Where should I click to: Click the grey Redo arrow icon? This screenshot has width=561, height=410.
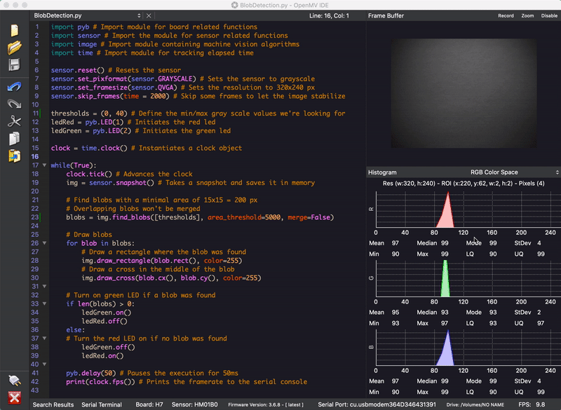tap(14, 104)
